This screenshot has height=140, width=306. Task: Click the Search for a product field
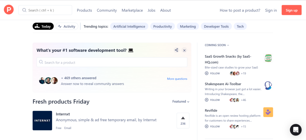point(112,62)
